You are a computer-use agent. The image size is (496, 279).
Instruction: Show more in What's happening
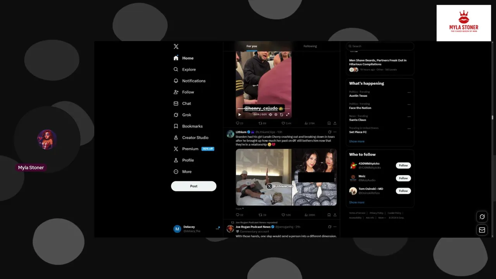pyautogui.click(x=356, y=141)
